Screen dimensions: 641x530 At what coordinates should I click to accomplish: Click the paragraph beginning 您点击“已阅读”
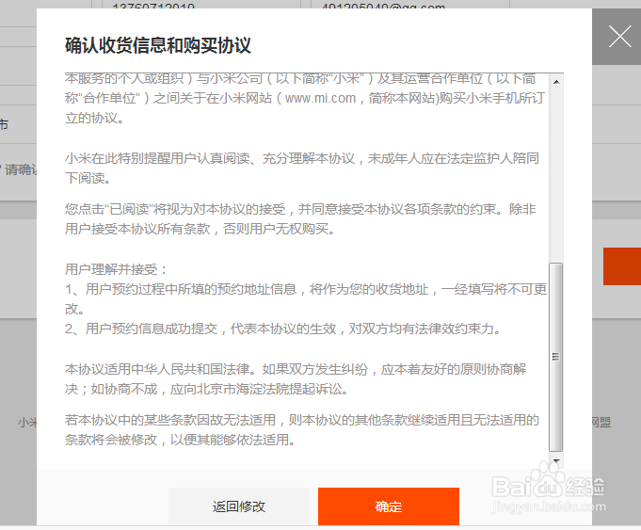point(300,218)
